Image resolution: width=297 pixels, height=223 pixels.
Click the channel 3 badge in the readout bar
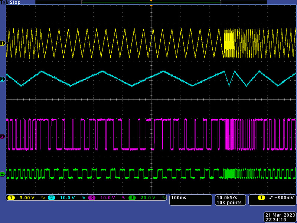tap(92, 198)
